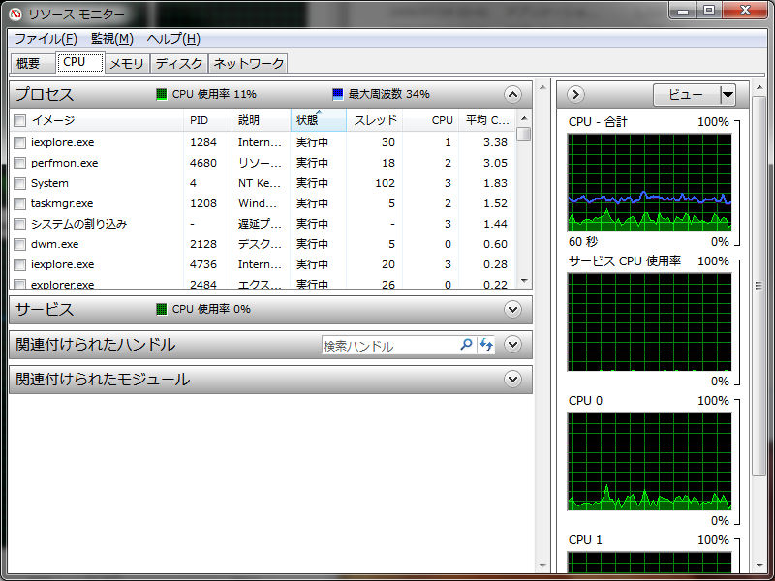
Task: Click the process list scrollbar thumb
Action: tap(524, 134)
